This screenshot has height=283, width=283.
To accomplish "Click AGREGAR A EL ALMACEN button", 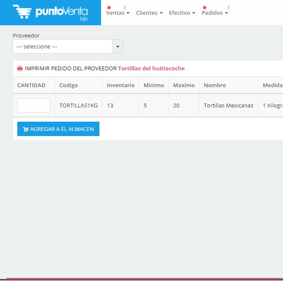I will click(x=58, y=129).
